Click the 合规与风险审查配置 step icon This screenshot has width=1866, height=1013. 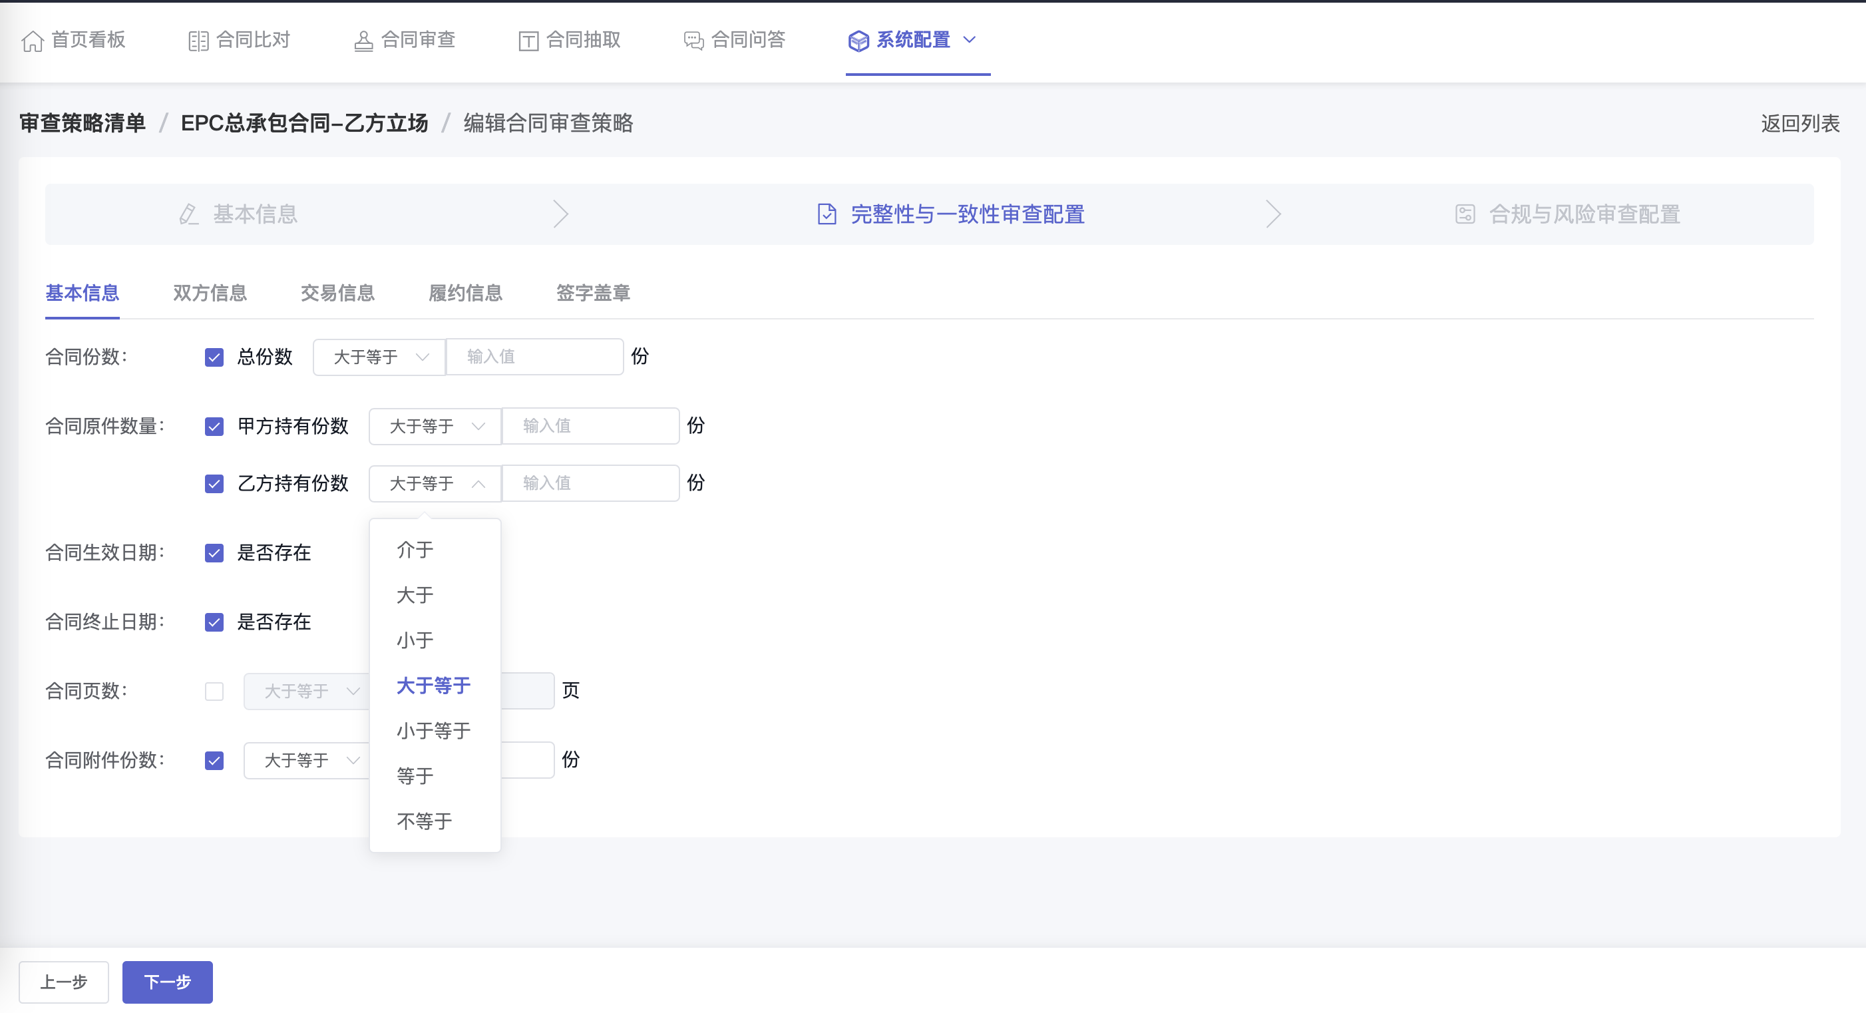[x=1465, y=214]
